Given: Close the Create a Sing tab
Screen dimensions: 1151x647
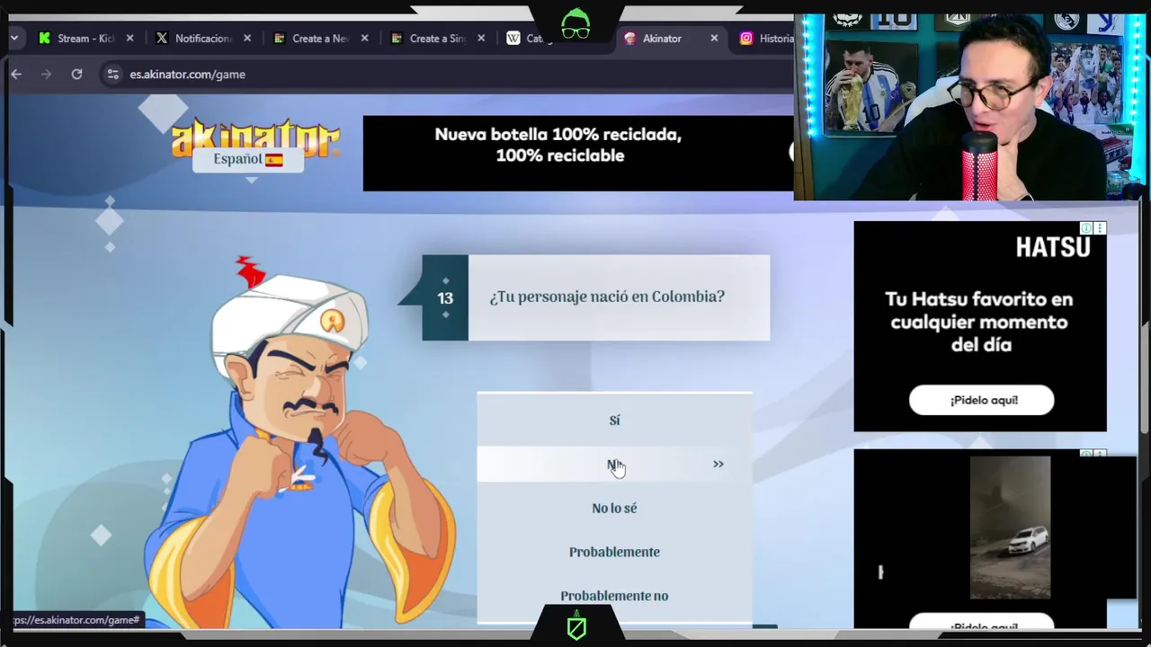Looking at the screenshot, I should click(481, 38).
